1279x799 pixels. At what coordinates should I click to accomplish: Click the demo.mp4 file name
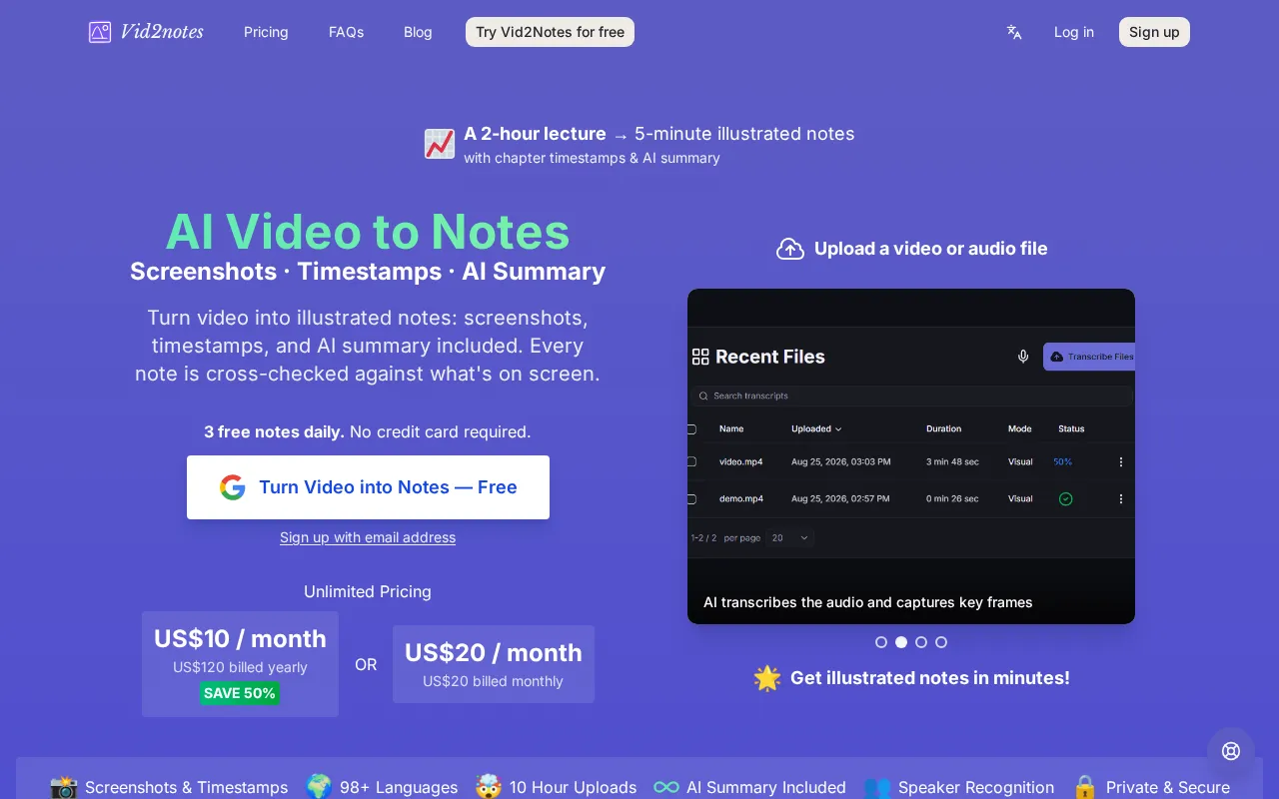741,498
